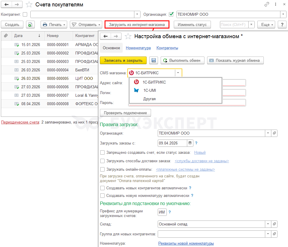Click the invoice prefix input field
The width and height of the screenshot is (288, 247).
coord(162,212)
